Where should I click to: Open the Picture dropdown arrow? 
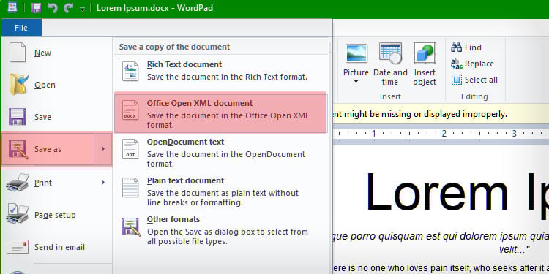click(356, 82)
